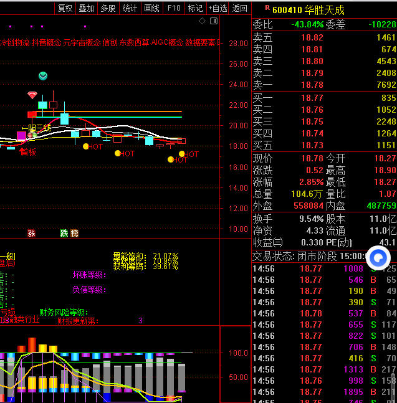Click the diamond outline icon above chart
The width and height of the screenshot is (397, 403).
click(201, 21)
